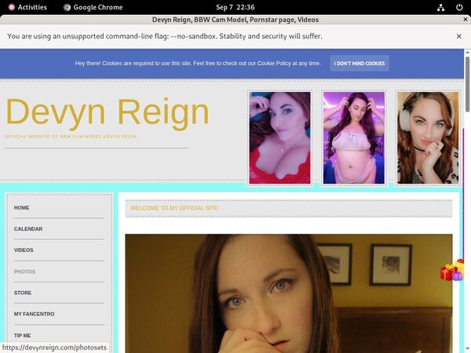Image resolution: width=471 pixels, height=353 pixels.
Task: Open the Activities overview
Action: click(x=27, y=7)
